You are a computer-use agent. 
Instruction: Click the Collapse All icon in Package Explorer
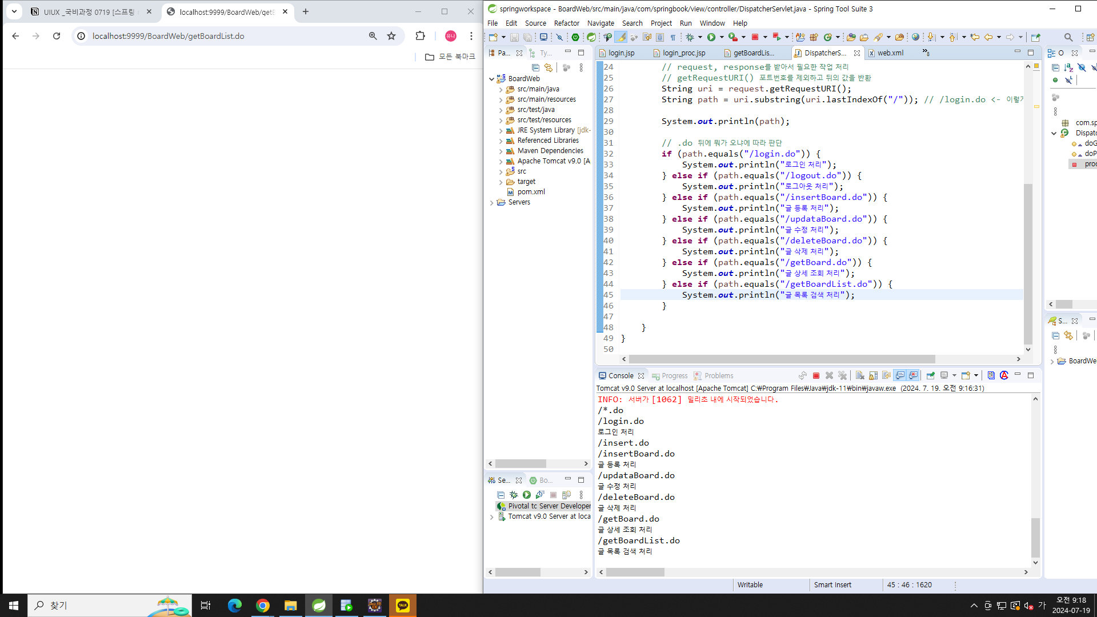(535, 67)
